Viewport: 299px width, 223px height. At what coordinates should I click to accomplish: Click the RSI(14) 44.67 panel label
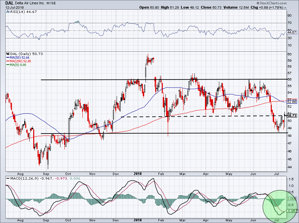tap(23, 12)
